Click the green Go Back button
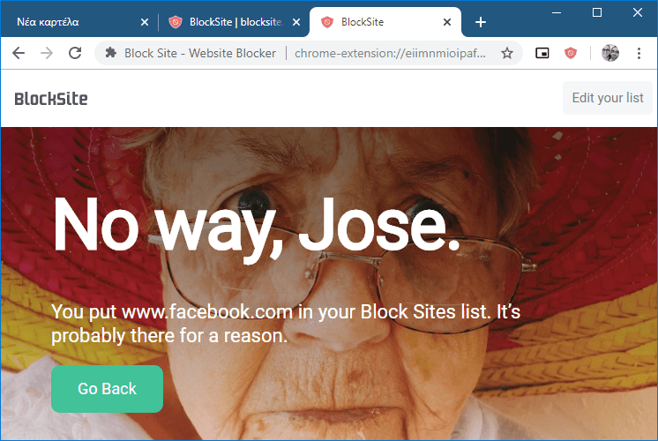Image resolution: width=658 pixels, height=441 pixels. [107, 389]
